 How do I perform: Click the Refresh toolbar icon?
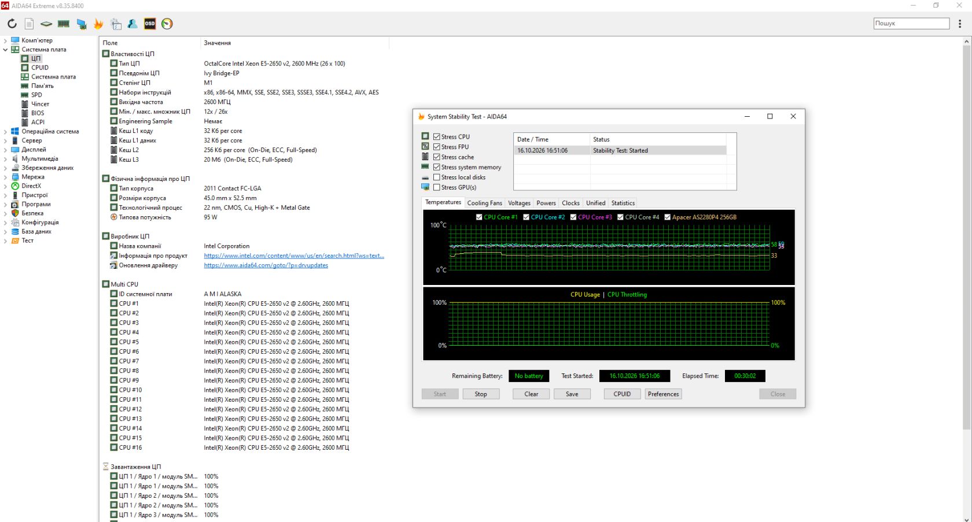click(12, 24)
